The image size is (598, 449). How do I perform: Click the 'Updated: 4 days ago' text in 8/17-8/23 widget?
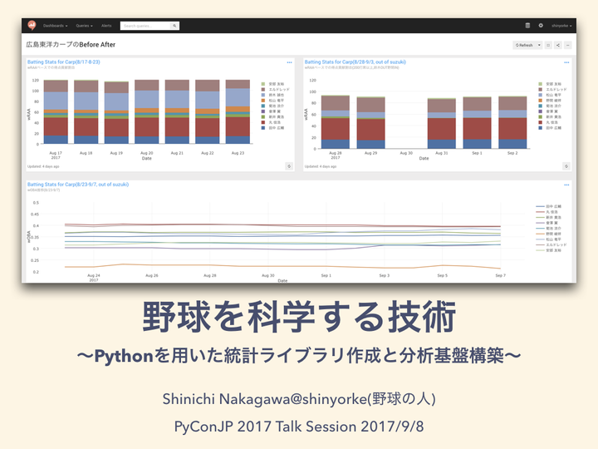click(43, 166)
